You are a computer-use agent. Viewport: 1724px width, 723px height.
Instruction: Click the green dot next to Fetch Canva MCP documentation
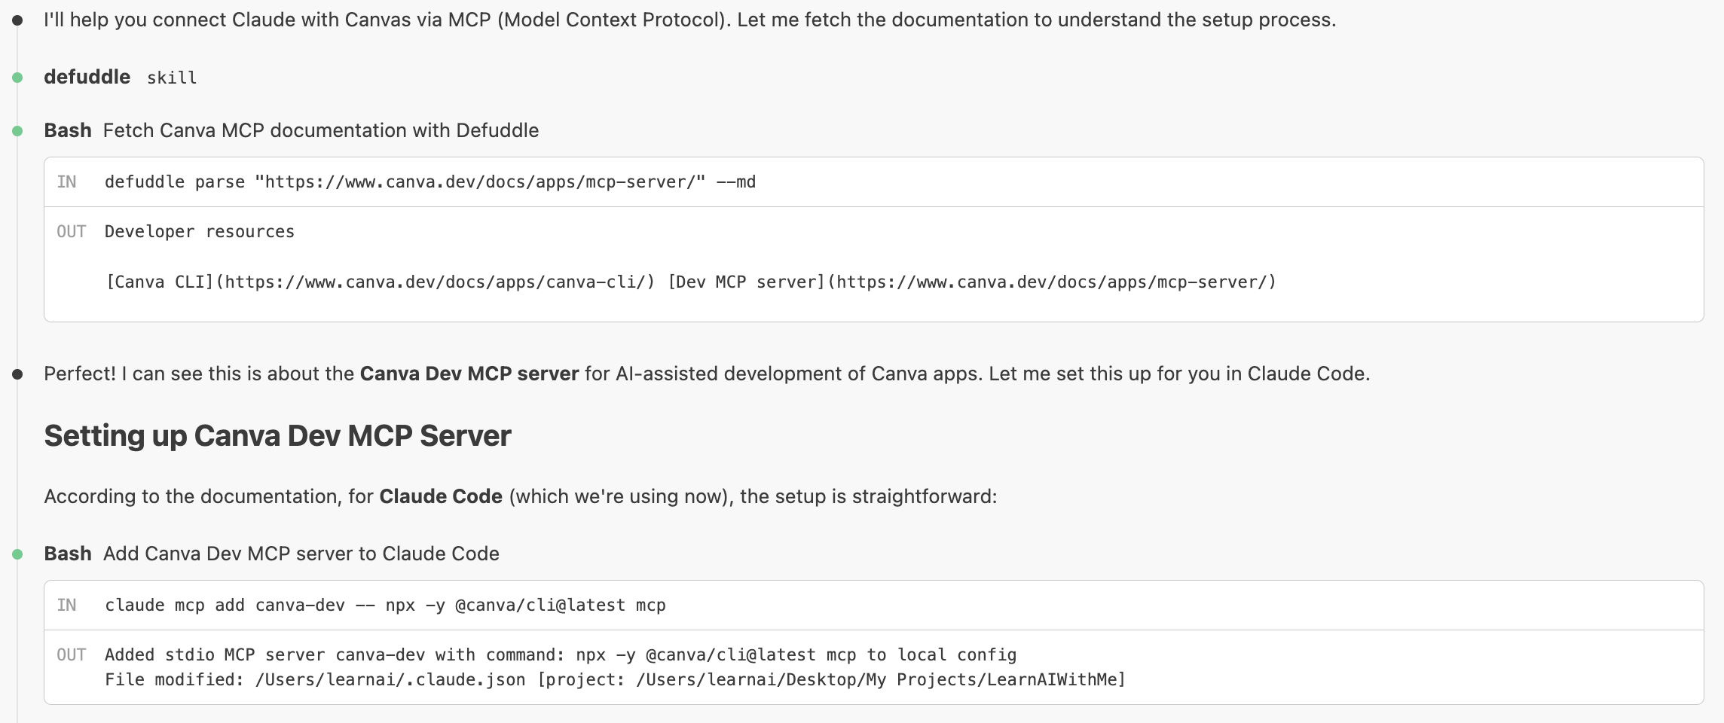tap(17, 131)
